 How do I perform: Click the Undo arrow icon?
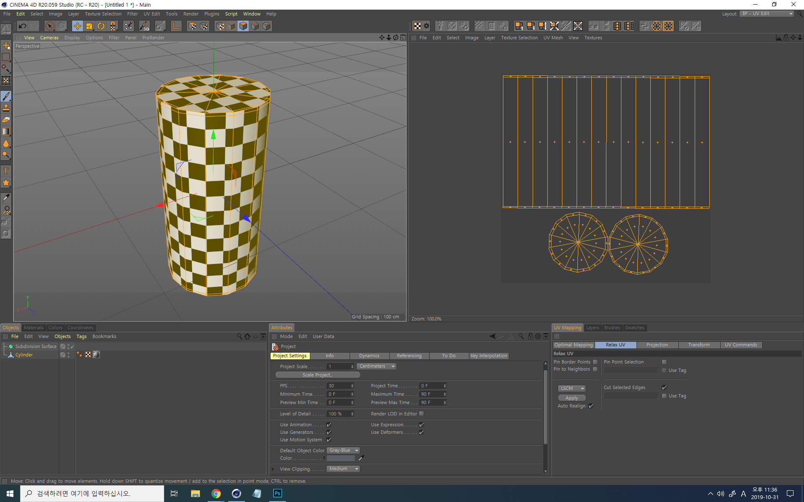[x=23, y=26]
